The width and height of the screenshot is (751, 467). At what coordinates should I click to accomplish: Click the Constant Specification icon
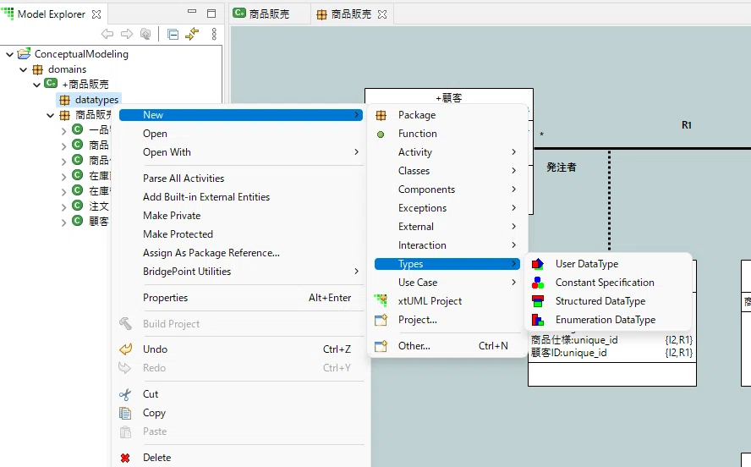[x=537, y=283]
